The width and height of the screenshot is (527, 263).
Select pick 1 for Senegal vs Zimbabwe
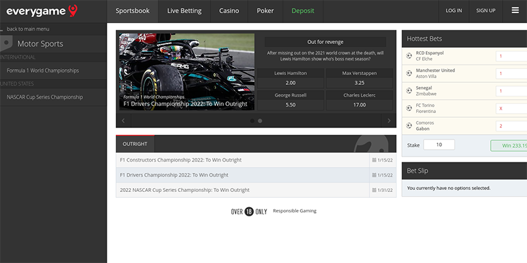click(x=511, y=91)
